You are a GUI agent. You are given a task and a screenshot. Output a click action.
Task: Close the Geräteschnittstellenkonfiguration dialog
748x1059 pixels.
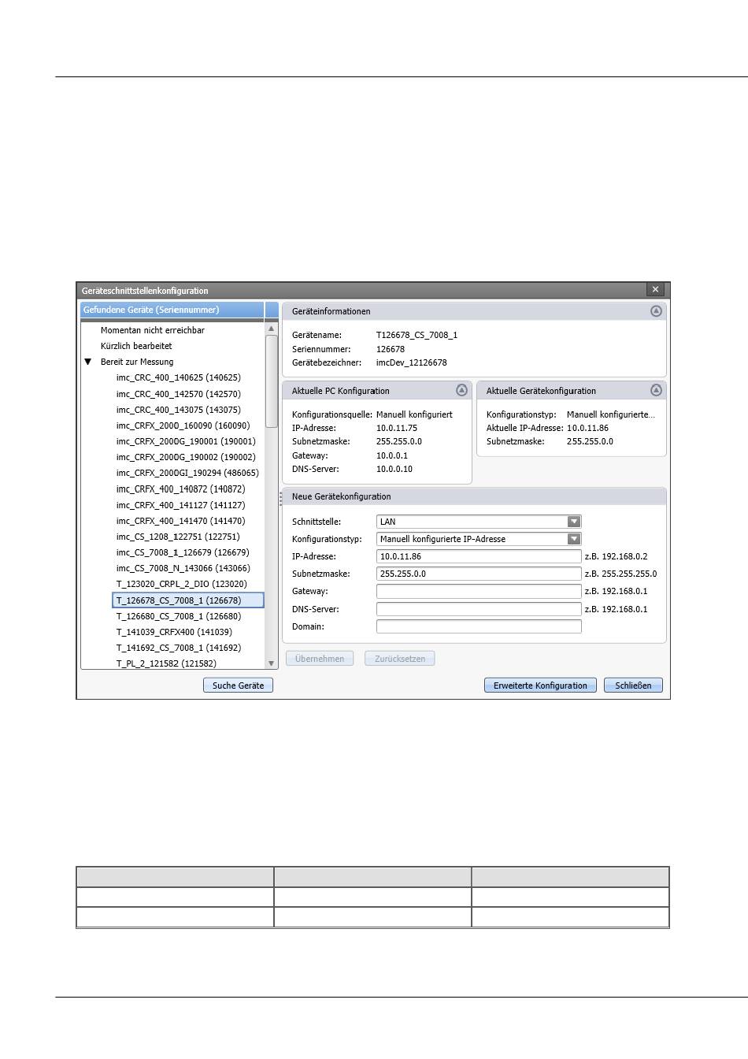tap(655, 290)
